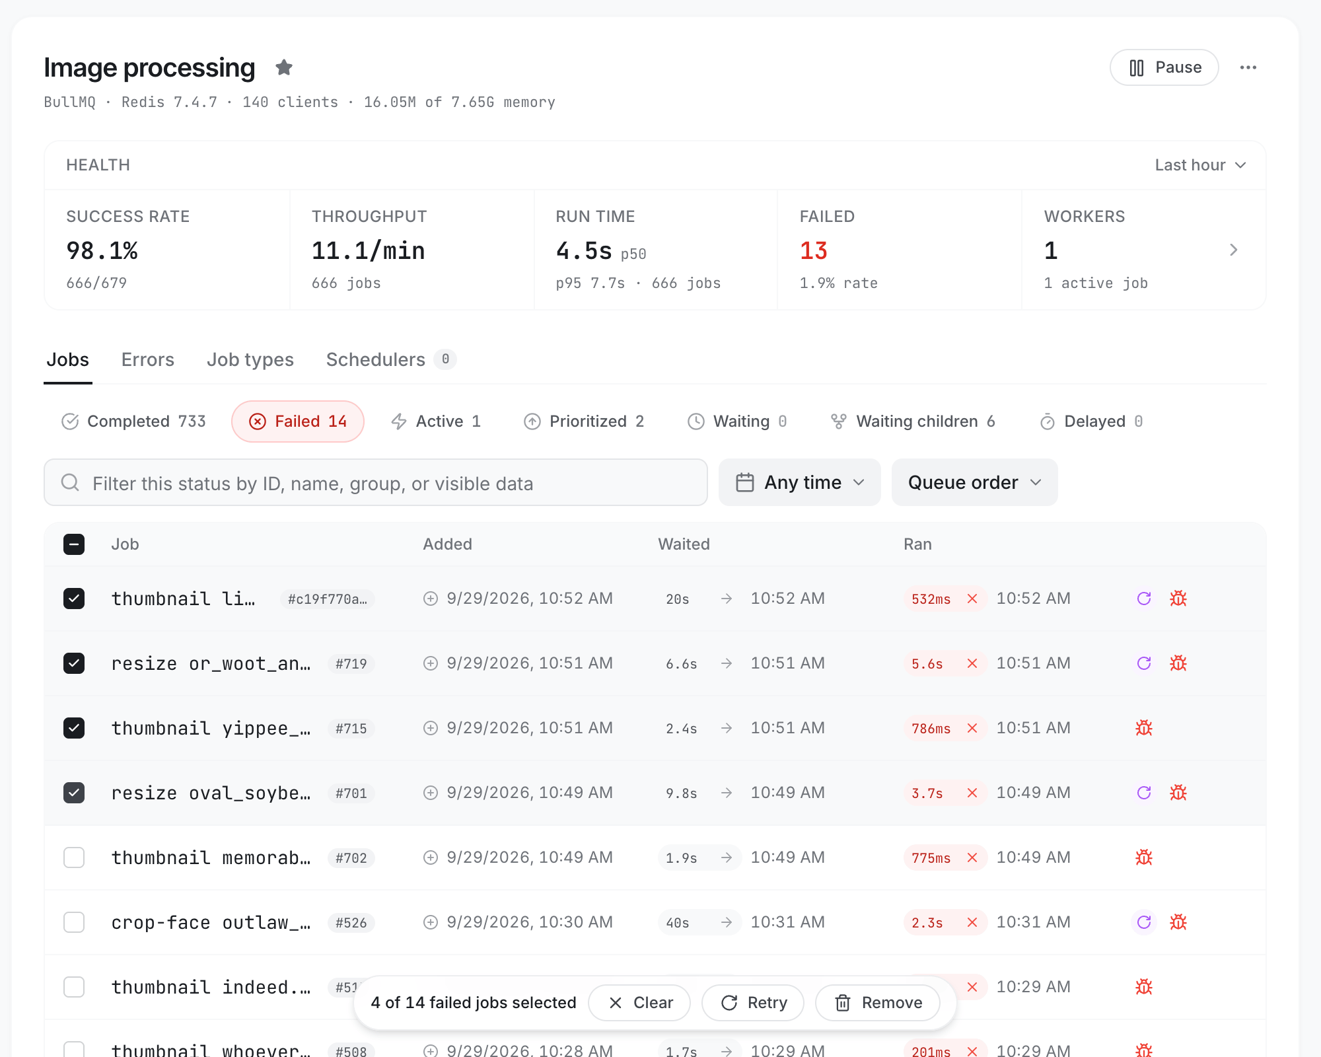Retry the thumbnail li… #c19f770a job
The width and height of the screenshot is (1321, 1057).
(x=1144, y=599)
